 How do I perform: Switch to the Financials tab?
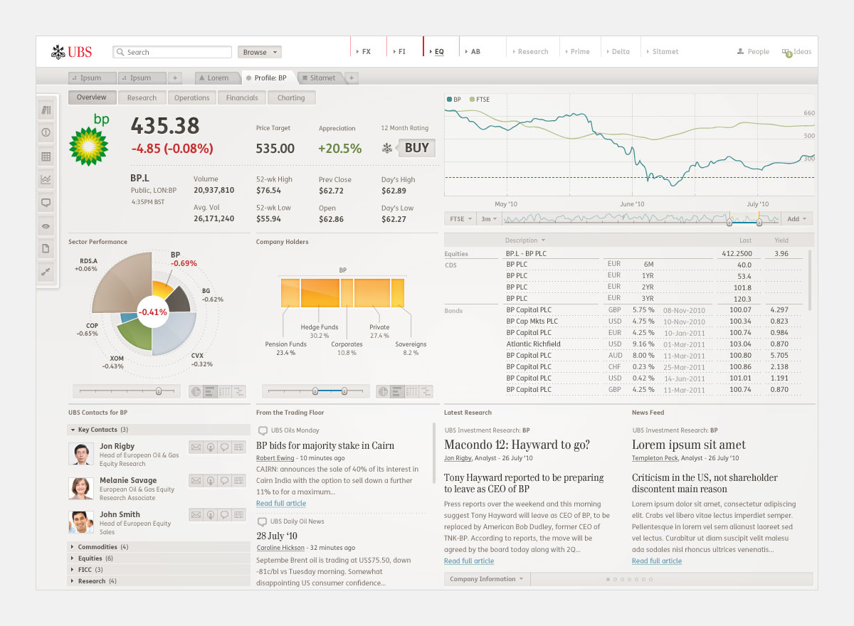tap(242, 97)
